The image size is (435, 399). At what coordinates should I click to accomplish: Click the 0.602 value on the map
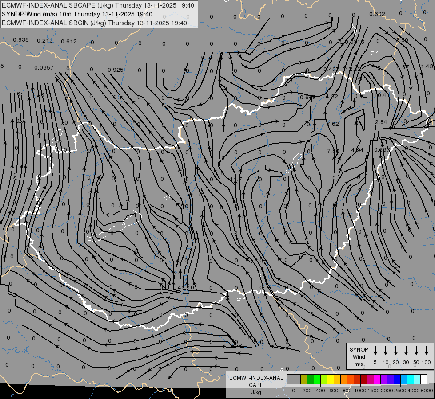click(x=377, y=14)
